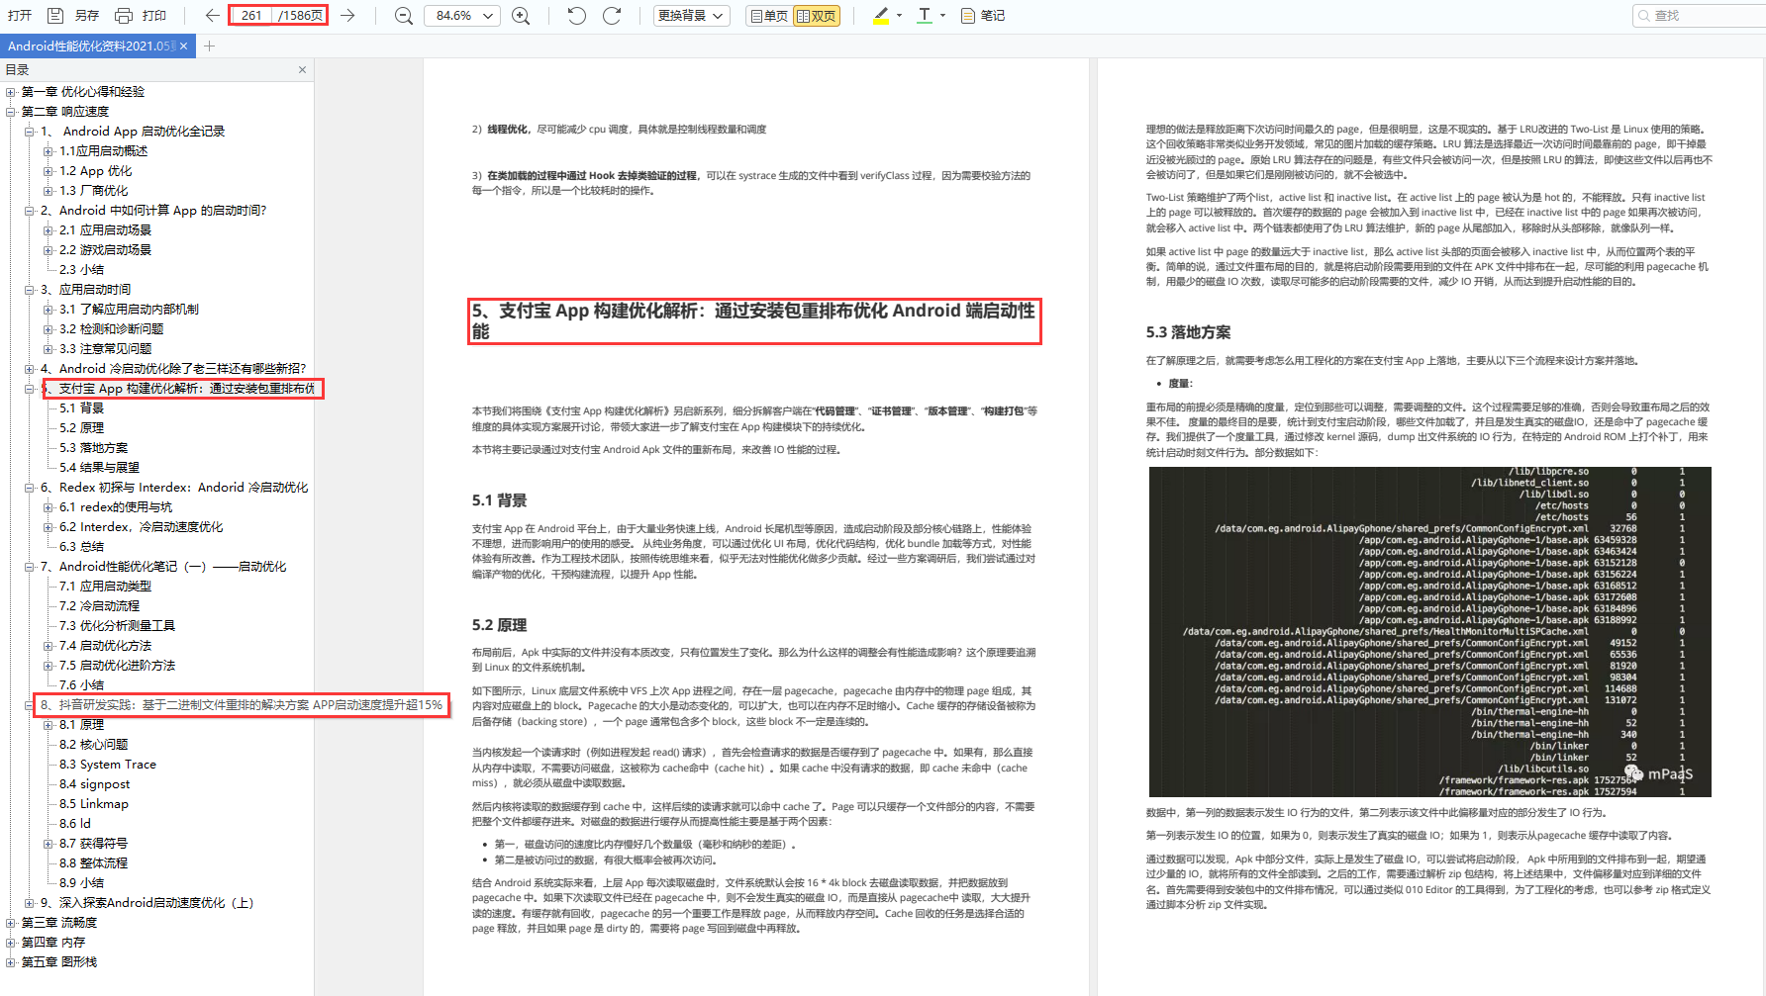Viewport: 1766px width, 996px height.
Task: Close the 目录 outline panel
Action: point(302,70)
